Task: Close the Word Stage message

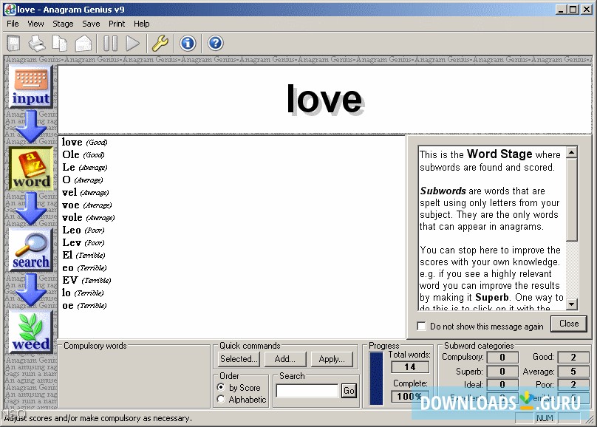Action: (x=569, y=324)
